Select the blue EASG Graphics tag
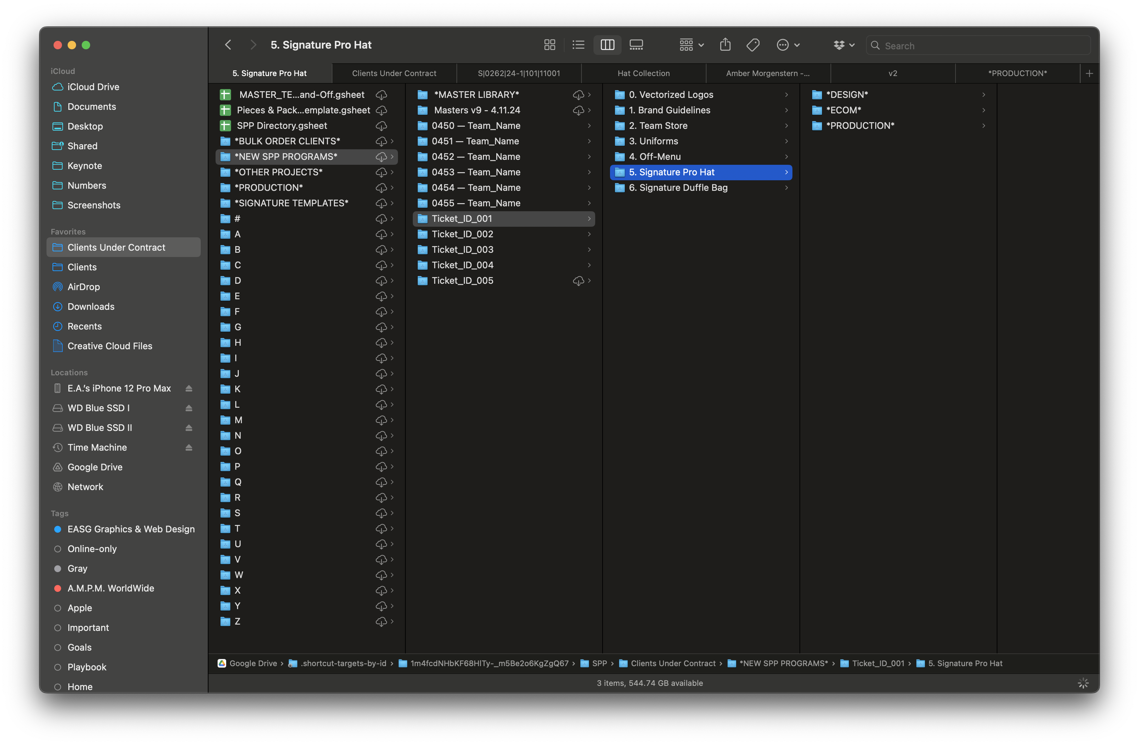1139x745 pixels. click(131, 529)
